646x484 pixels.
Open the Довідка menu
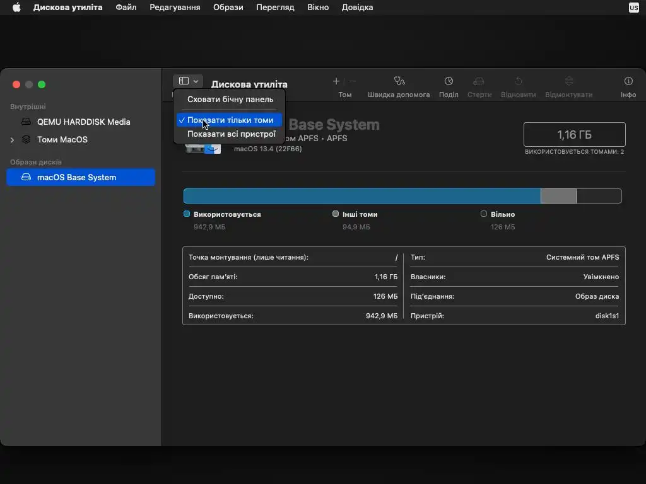coord(357,8)
